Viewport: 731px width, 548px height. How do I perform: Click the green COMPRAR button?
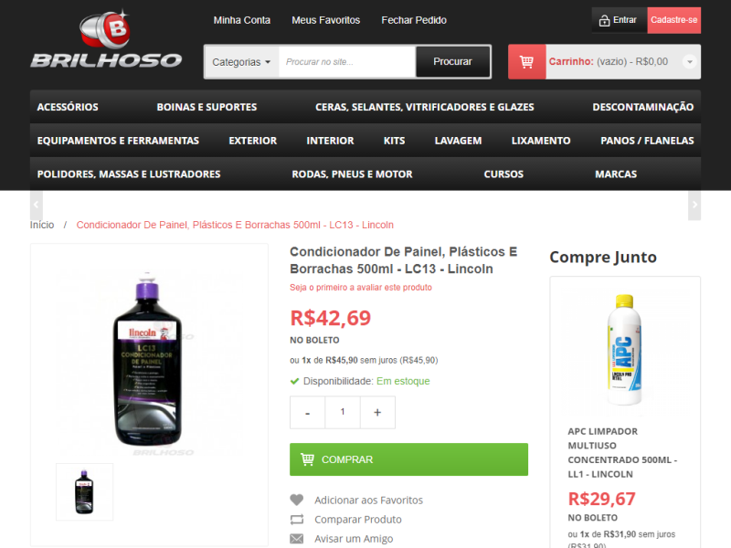408,459
